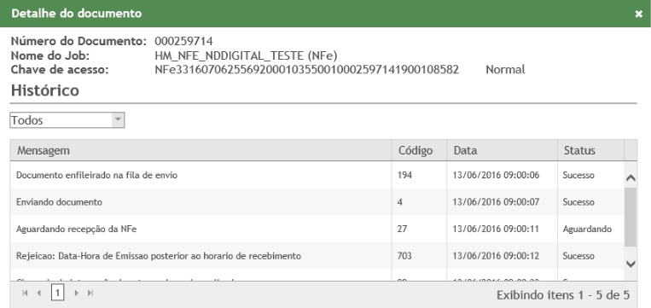This screenshot has height=308, width=651.
Task: Select the 'Enviando documento' row
Action: 317,202
